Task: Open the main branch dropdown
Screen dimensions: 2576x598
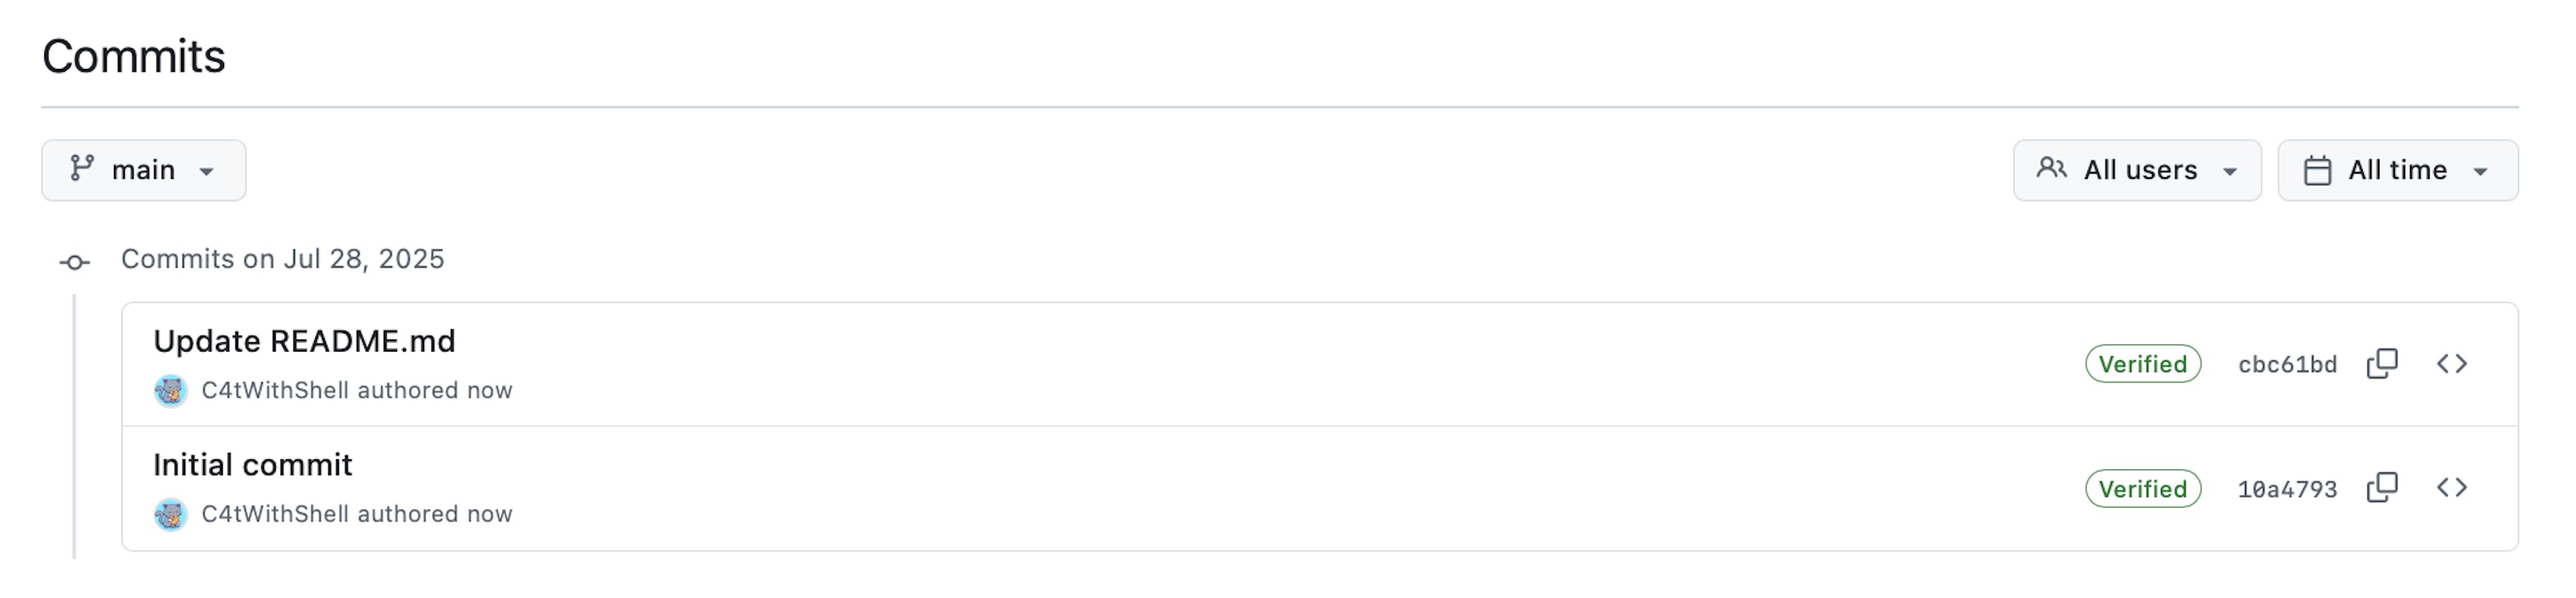Action: pos(144,171)
